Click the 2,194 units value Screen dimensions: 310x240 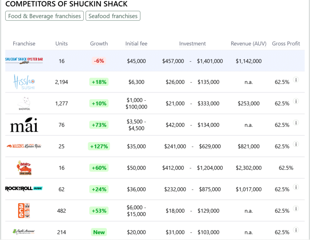tap(61, 82)
